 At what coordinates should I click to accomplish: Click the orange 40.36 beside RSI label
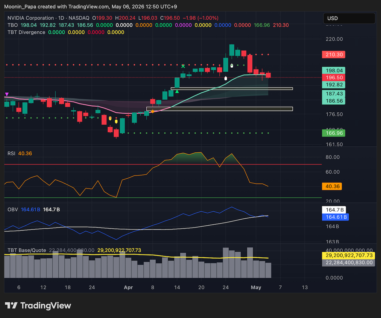pyautogui.click(x=25, y=153)
